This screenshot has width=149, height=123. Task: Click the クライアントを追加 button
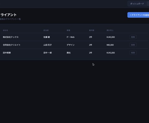pos(138,15)
